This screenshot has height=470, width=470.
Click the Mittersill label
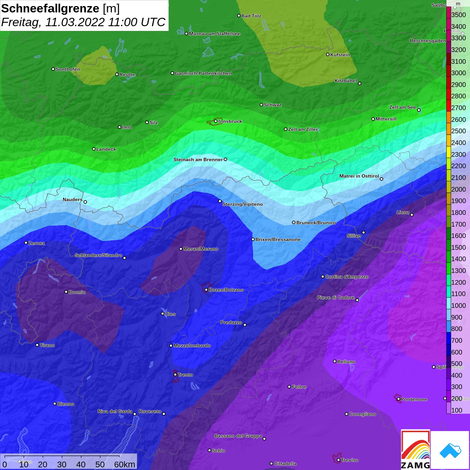[x=386, y=119]
